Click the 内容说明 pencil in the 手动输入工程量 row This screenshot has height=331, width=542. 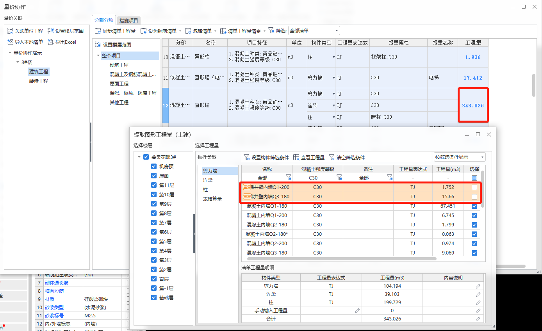[x=478, y=311]
